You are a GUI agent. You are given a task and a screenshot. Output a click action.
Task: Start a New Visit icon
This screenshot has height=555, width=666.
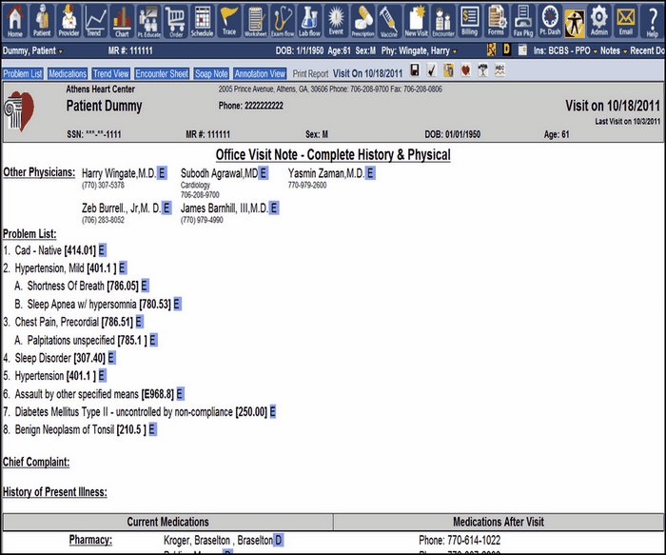[417, 20]
